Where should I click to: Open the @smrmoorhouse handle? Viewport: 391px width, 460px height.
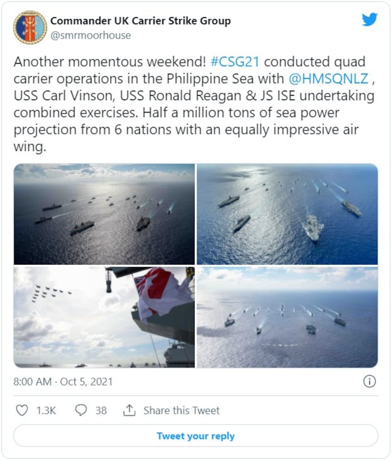tap(90, 36)
